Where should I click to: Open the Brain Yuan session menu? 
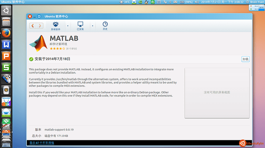coord(255,2)
